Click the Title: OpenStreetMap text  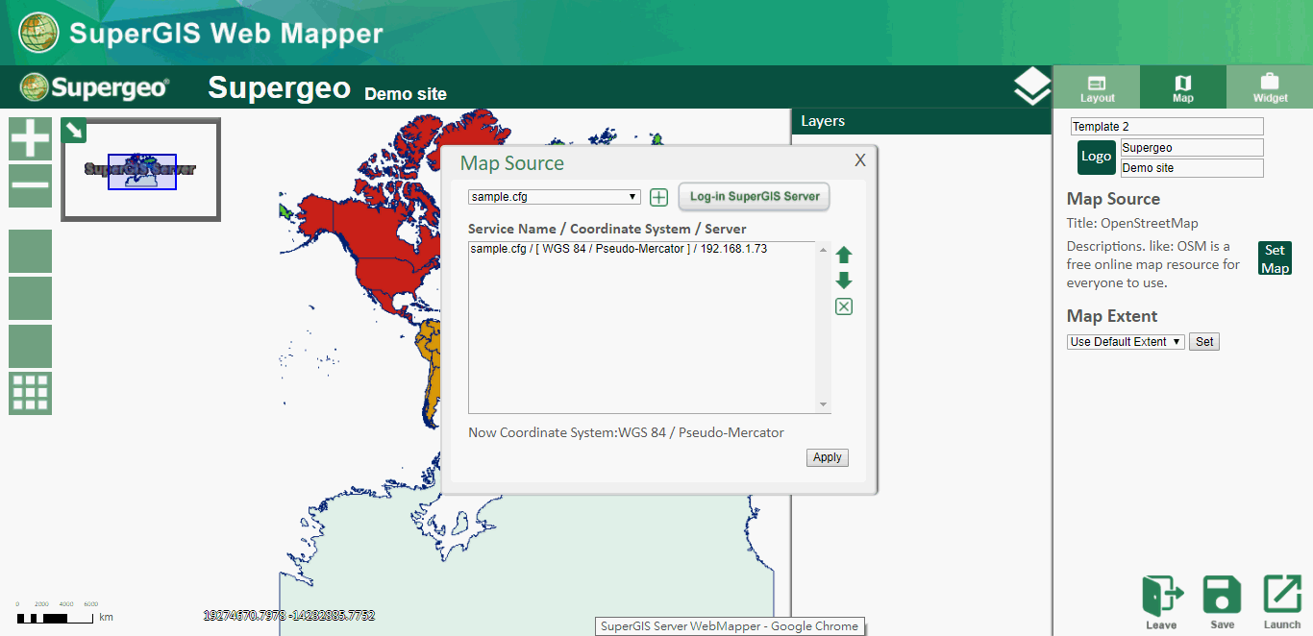click(1132, 224)
